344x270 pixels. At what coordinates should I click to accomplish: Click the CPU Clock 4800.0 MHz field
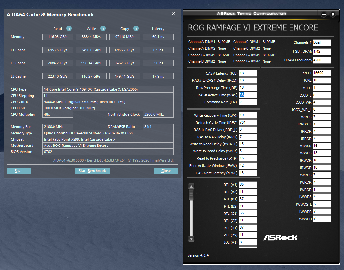[108, 102]
